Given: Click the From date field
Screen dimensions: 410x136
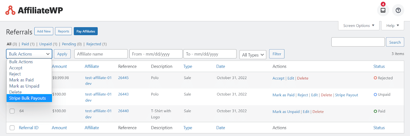Looking at the screenshot, I should coord(156,54).
